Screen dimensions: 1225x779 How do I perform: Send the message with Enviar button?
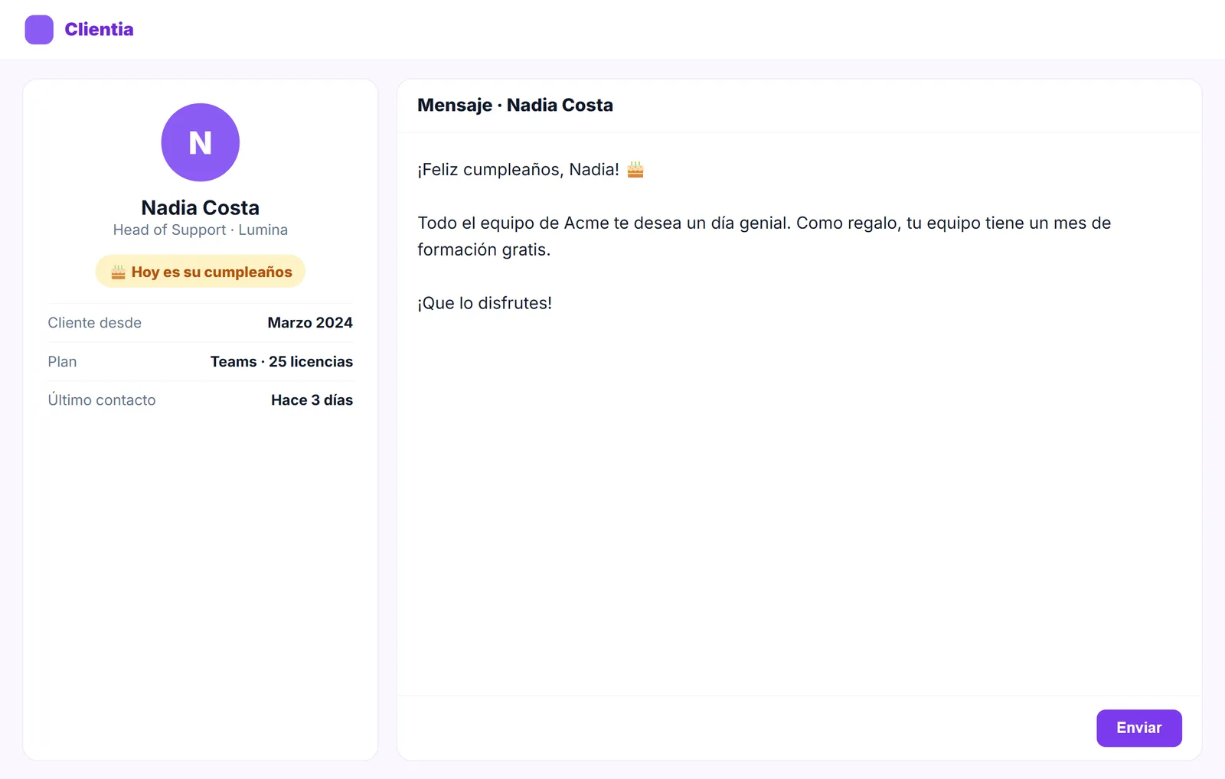(x=1139, y=728)
